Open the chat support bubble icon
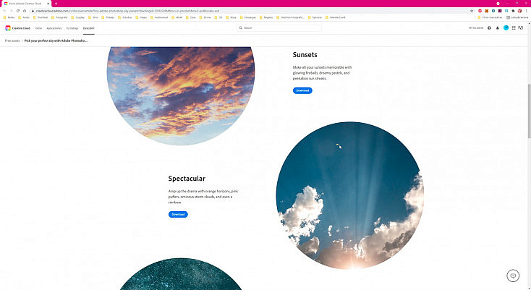531x290 pixels. point(513,276)
